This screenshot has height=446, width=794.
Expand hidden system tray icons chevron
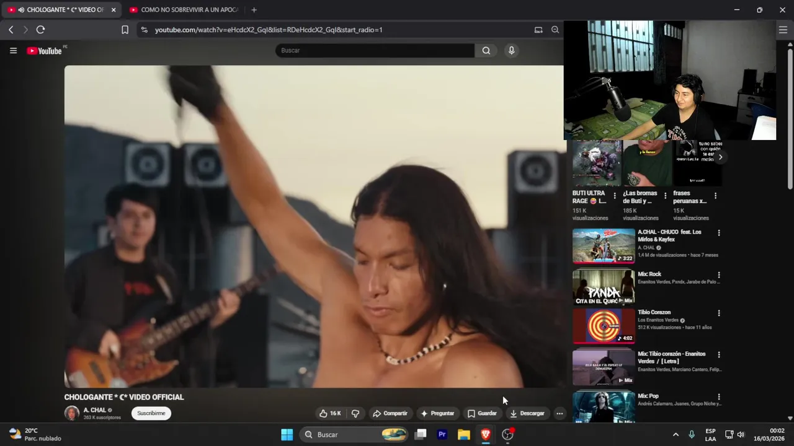pos(676,435)
